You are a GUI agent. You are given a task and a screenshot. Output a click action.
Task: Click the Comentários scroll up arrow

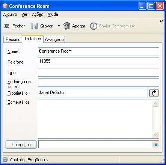155,103
